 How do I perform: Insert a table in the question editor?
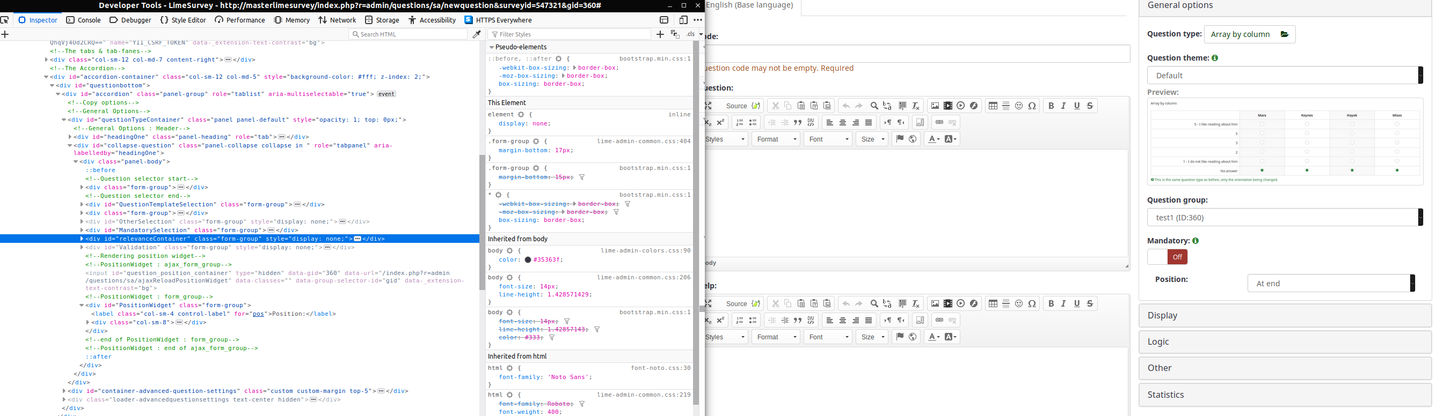(x=993, y=106)
